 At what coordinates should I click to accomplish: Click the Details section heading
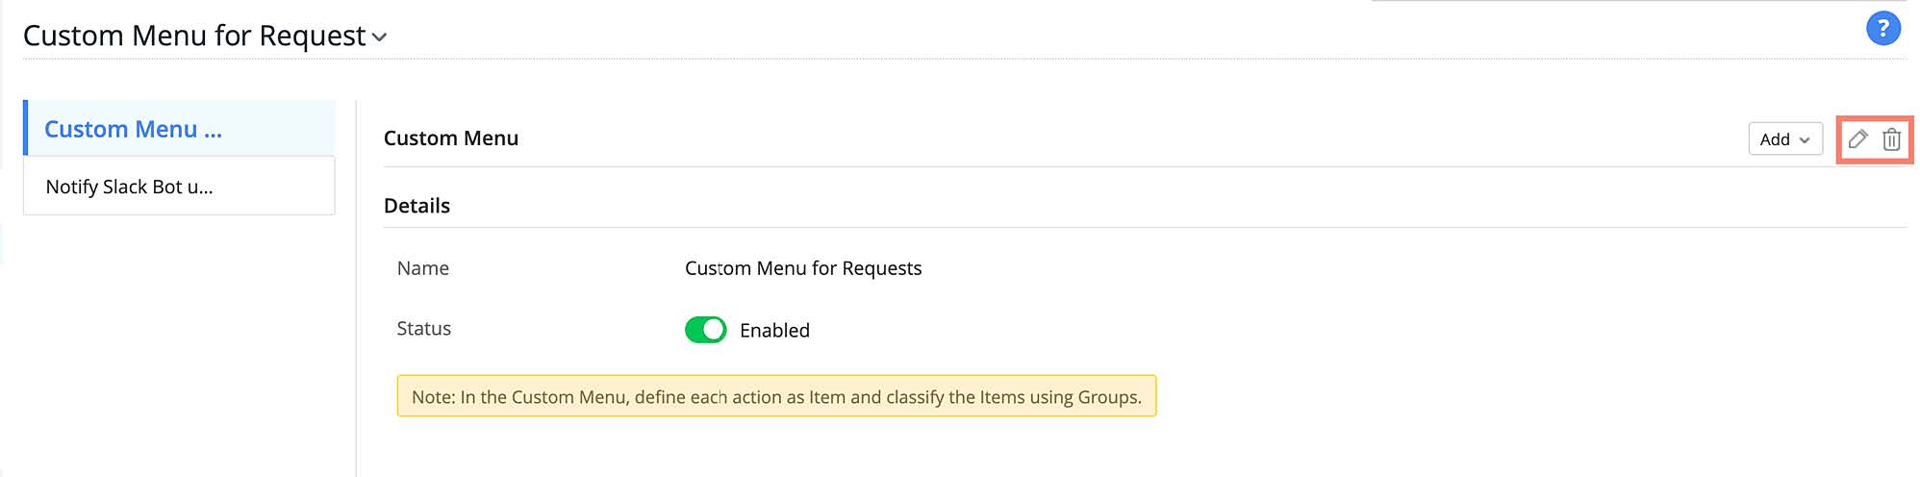(417, 206)
